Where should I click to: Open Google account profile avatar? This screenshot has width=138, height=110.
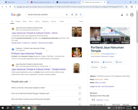132,15
